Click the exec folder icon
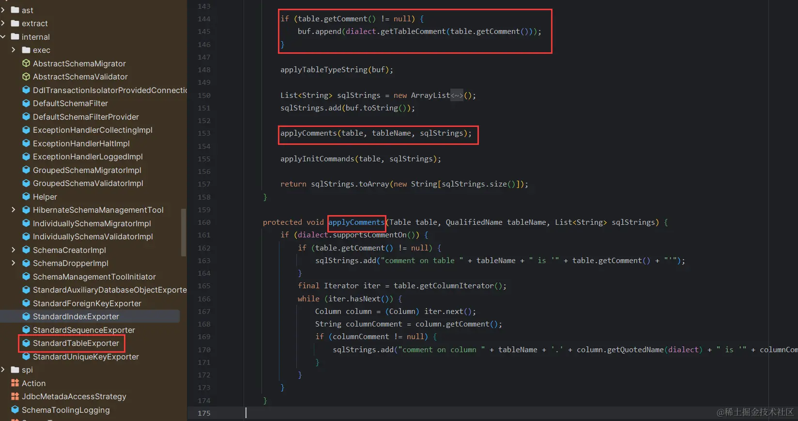The width and height of the screenshot is (798, 421). tap(26, 50)
